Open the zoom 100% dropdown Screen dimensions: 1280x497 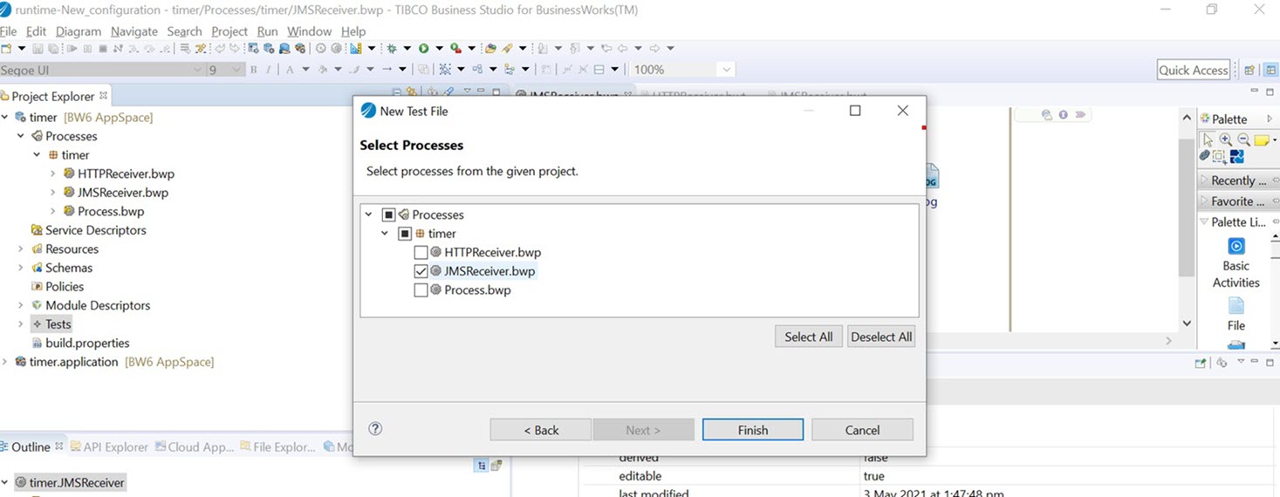pyautogui.click(x=726, y=70)
